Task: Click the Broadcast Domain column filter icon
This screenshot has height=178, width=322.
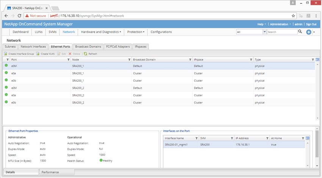Action: tap(190, 59)
